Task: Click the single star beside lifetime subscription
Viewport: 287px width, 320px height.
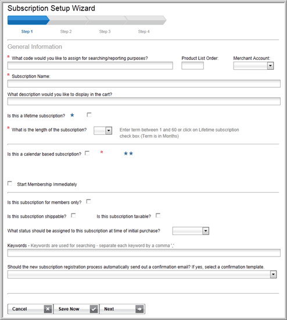Action: tap(72, 115)
